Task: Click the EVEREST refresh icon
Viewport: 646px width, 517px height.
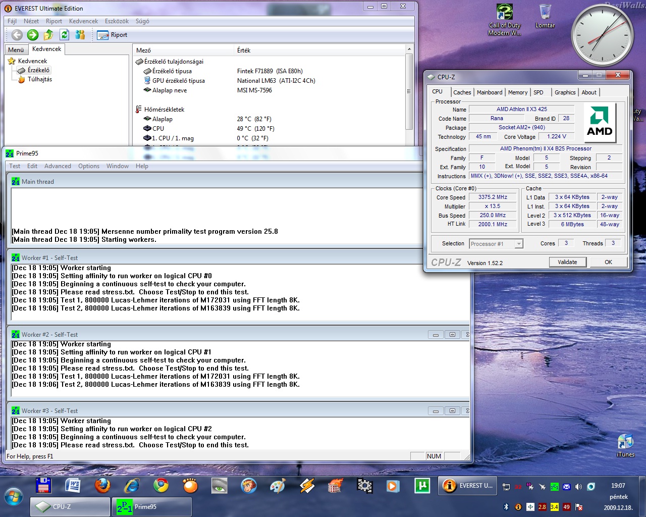Action: [x=64, y=35]
